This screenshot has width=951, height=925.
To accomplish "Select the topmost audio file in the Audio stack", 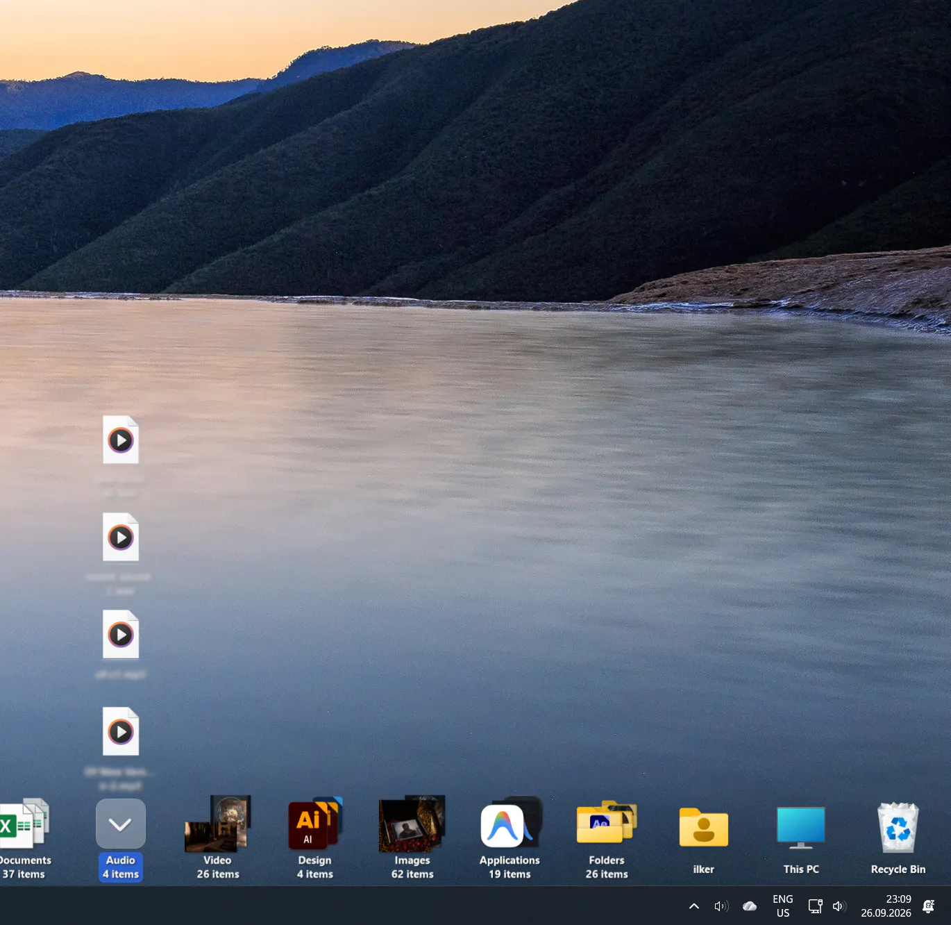I will coord(121,440).
